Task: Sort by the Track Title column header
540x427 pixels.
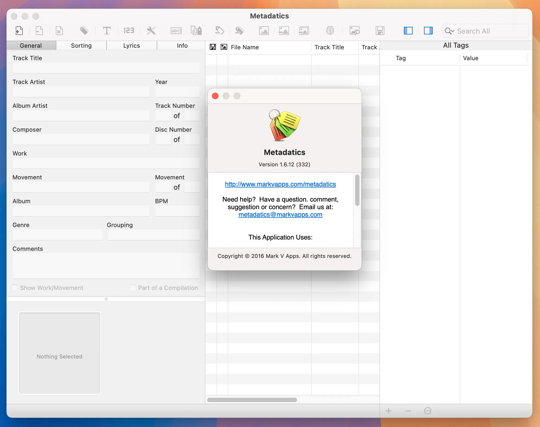Action: click(x=335, y=47)
